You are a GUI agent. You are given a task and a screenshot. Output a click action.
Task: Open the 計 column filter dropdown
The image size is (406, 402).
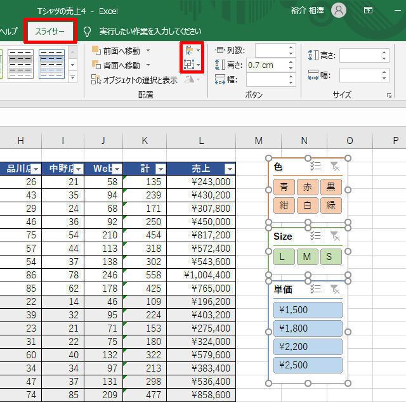tap(160, 169)
